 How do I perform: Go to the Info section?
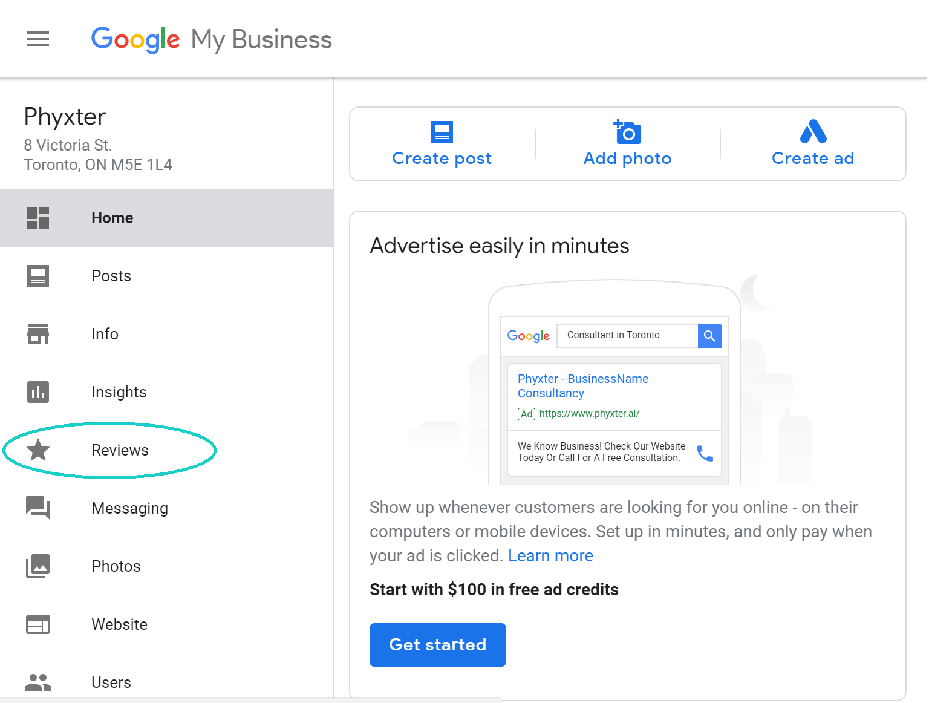(167, 334)
